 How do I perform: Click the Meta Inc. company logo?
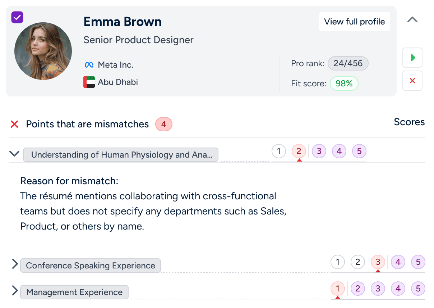(x=89, y=65)
